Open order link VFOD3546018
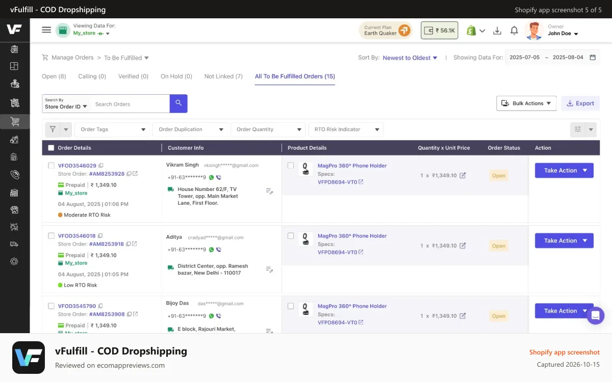 77,236
